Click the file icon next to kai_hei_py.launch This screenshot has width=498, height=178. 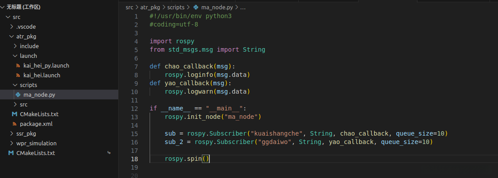tap(18, 65)
